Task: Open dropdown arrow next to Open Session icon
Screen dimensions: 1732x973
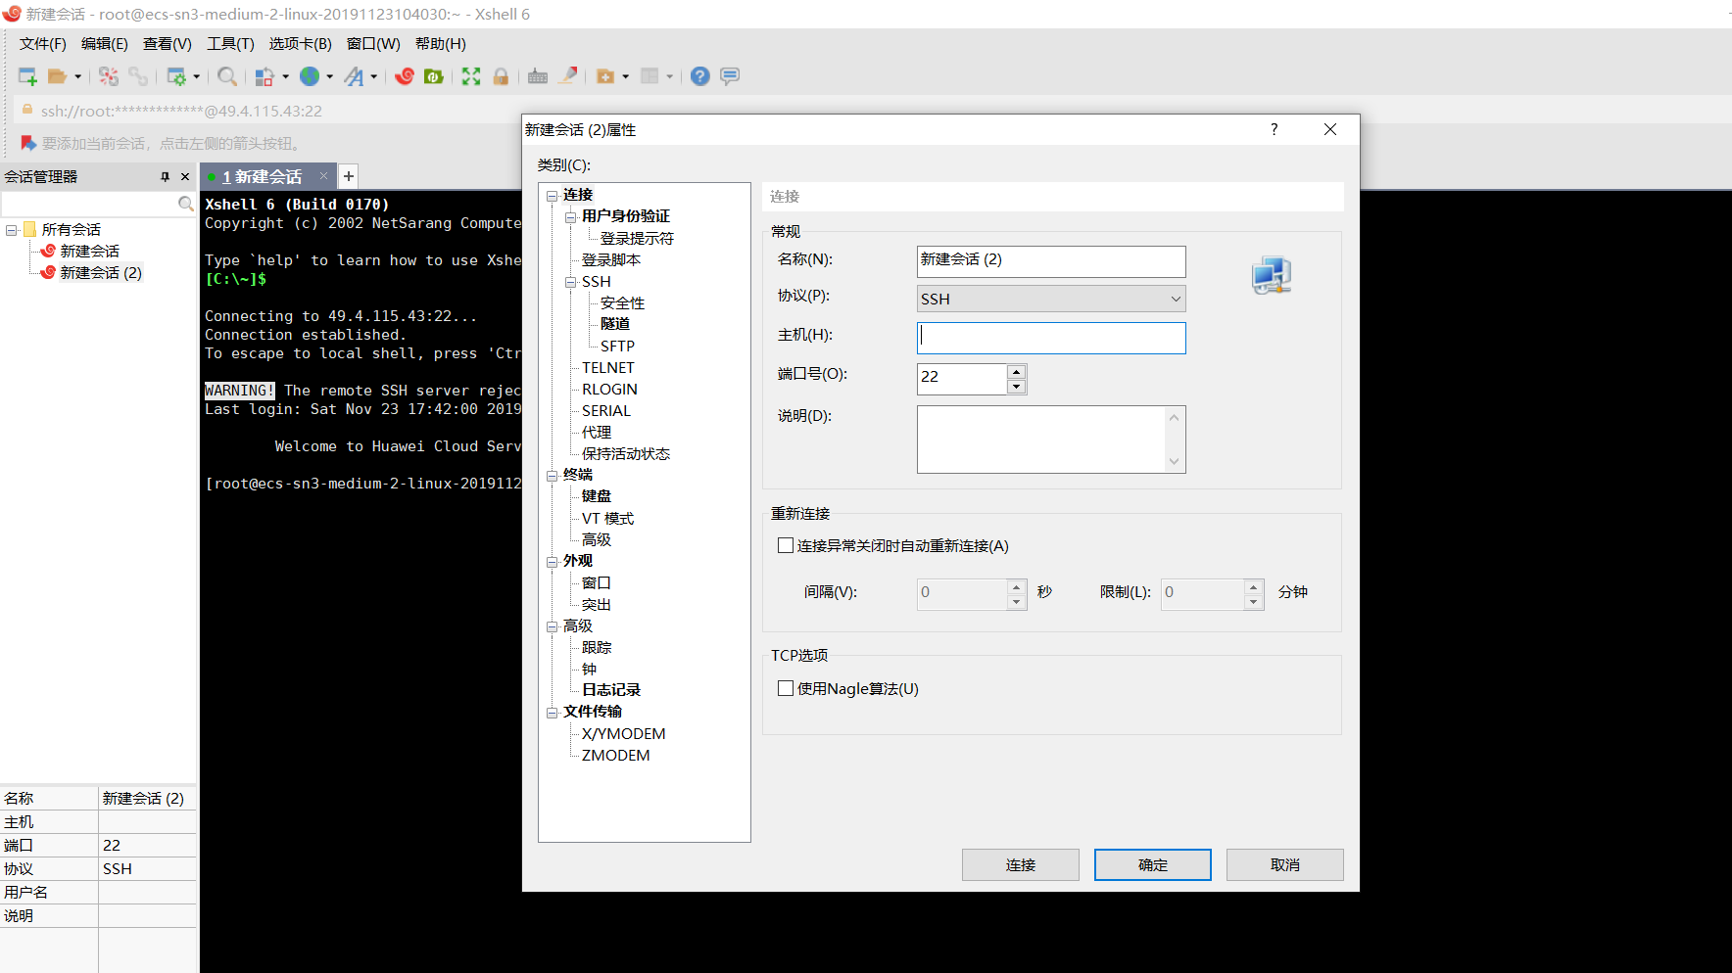Action: (x=77, y=76)
